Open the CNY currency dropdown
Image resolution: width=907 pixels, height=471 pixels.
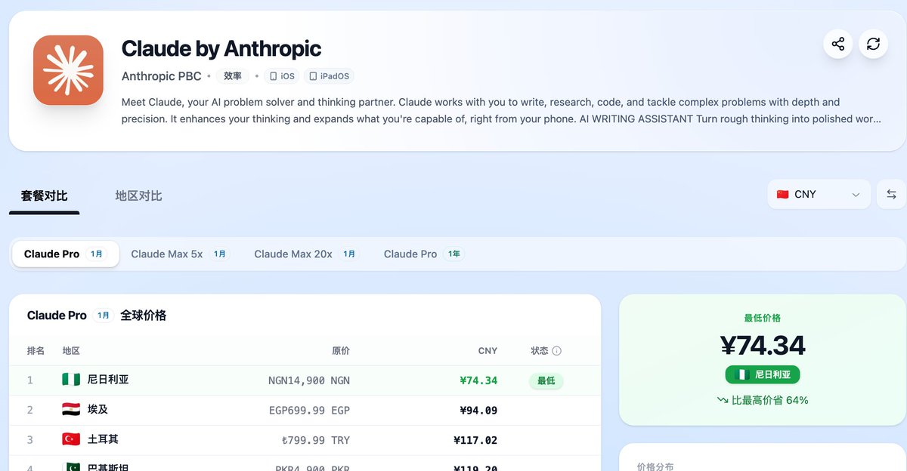819,194
